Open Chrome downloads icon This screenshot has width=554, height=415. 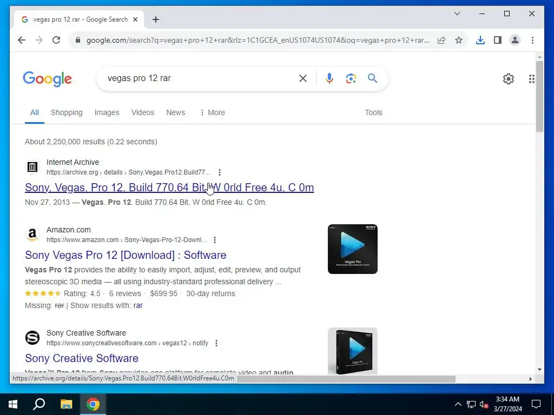[x=480, y=40]
